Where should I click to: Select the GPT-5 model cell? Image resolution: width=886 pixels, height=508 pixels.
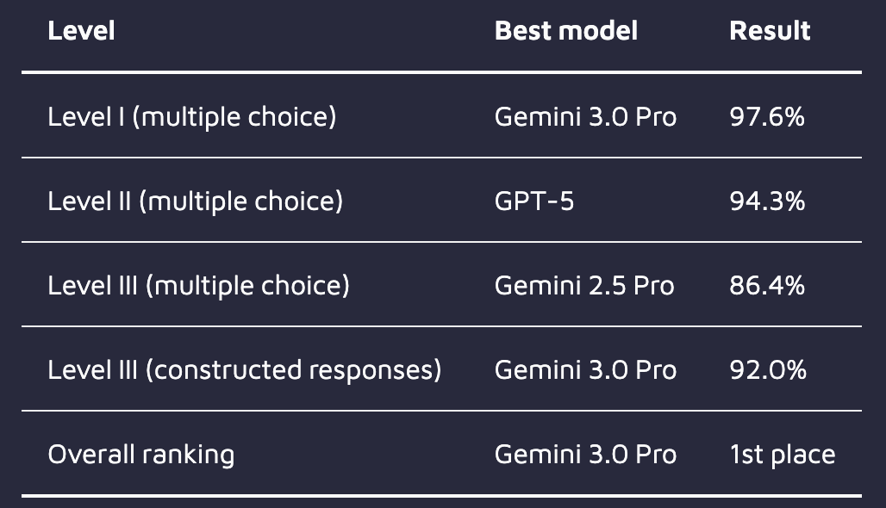[x=533, y=201]
